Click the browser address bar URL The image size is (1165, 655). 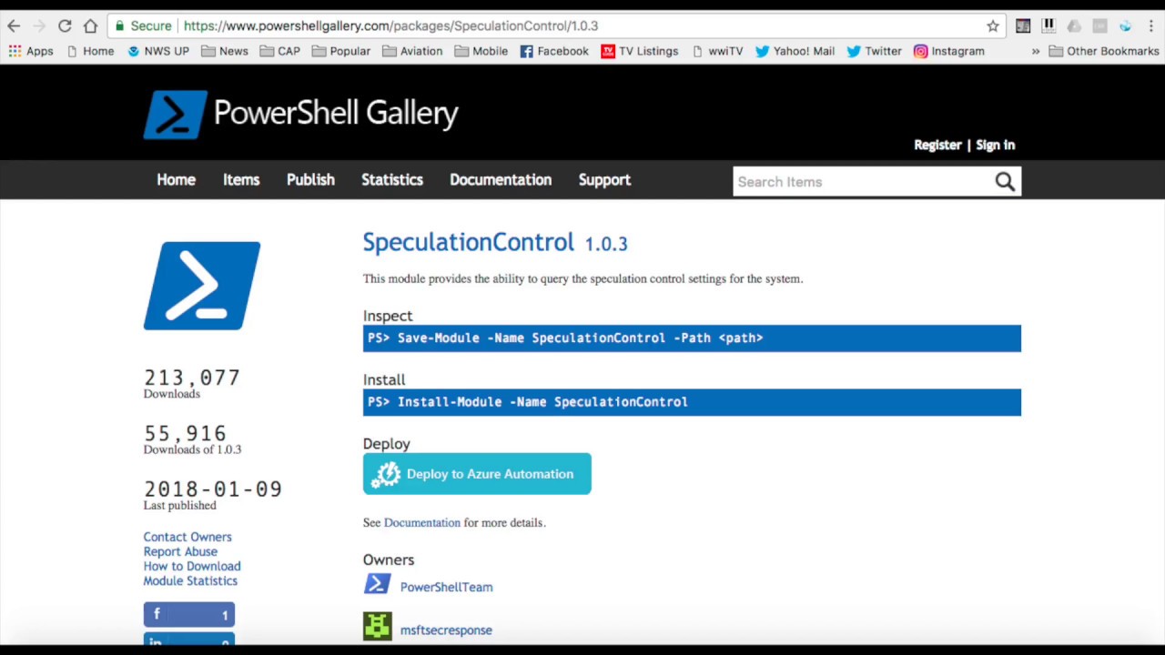pos(390,25)
